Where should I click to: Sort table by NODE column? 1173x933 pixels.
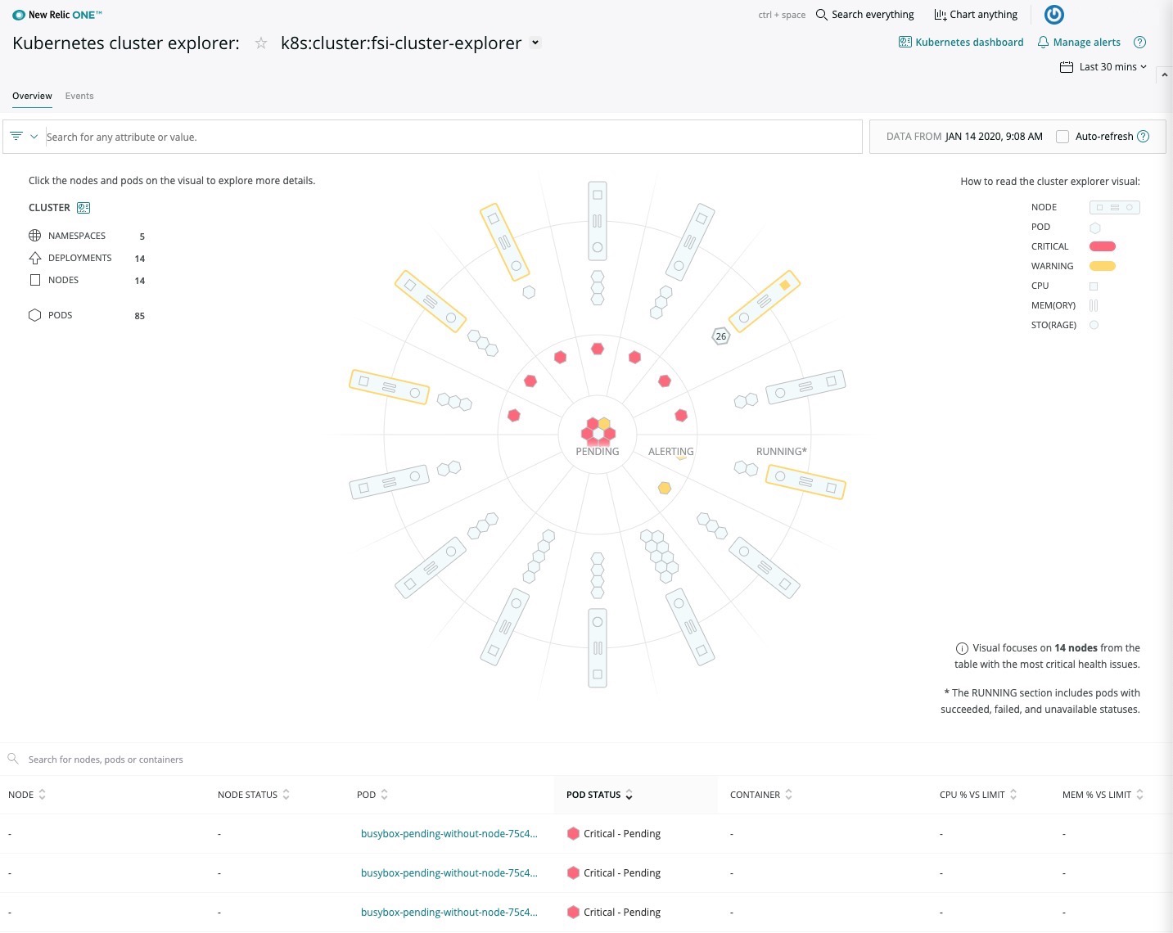point(27,795)
